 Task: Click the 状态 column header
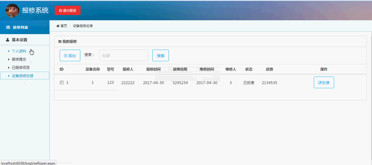pyautogui.click(x=249, y=69)
